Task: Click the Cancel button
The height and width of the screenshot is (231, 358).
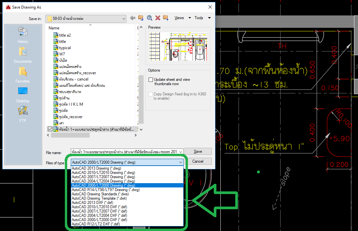Action: pyautogui.click(x=198, y=161)
